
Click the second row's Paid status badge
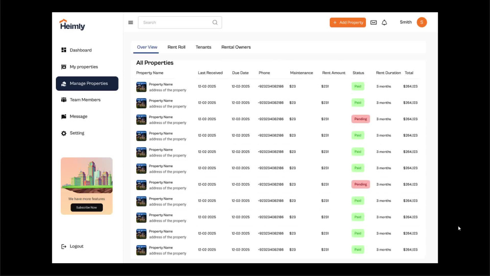[358, 102]
